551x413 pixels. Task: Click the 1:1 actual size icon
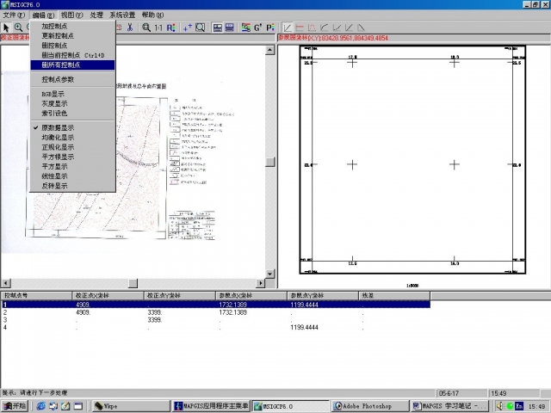point(158,28)
